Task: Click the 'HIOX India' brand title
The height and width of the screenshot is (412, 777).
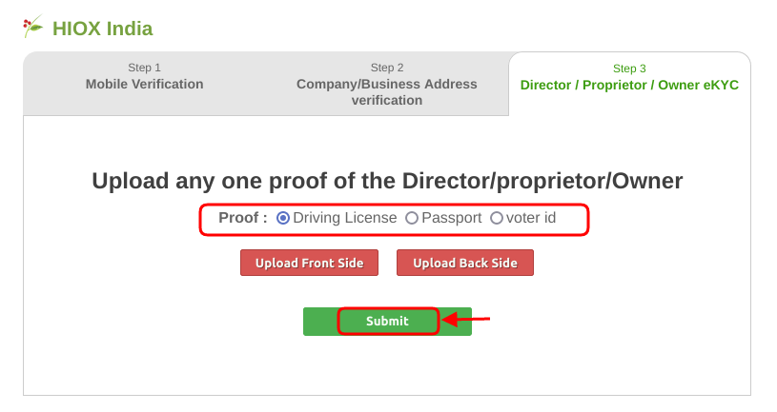Action: point(102,29)
